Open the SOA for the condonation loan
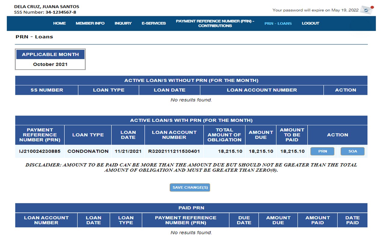 click(x=352, y=151)
